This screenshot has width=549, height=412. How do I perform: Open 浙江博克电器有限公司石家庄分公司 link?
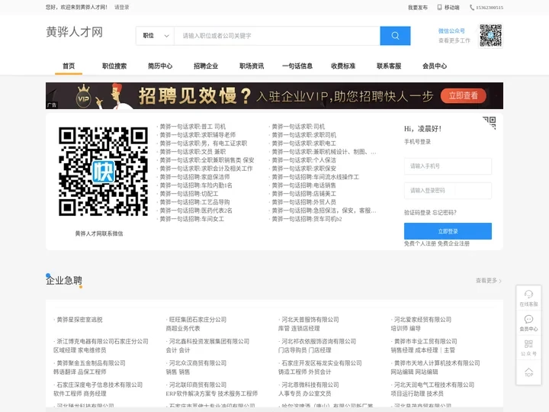102,341
